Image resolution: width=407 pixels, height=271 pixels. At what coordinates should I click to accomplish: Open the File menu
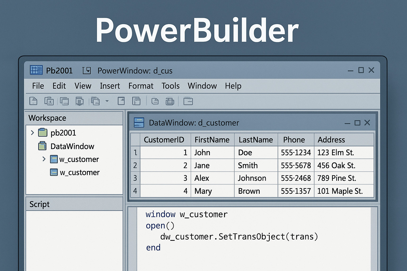tap(38, 86)
